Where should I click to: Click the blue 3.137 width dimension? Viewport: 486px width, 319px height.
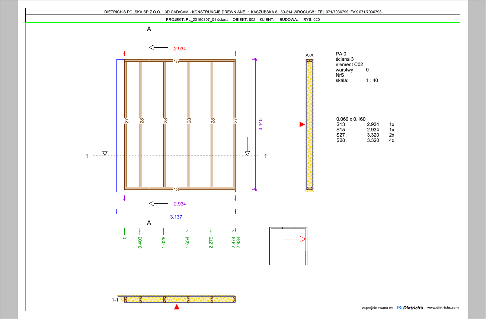[176, 217]
